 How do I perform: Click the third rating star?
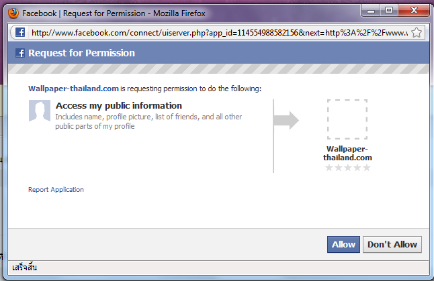tap(348, 168)
